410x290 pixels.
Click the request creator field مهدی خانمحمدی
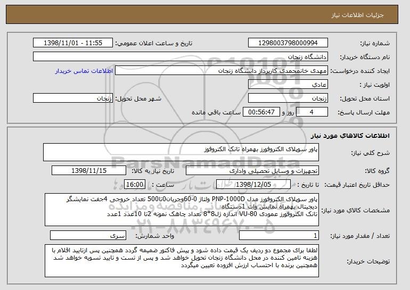222,71
